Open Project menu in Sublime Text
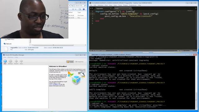 125,5
